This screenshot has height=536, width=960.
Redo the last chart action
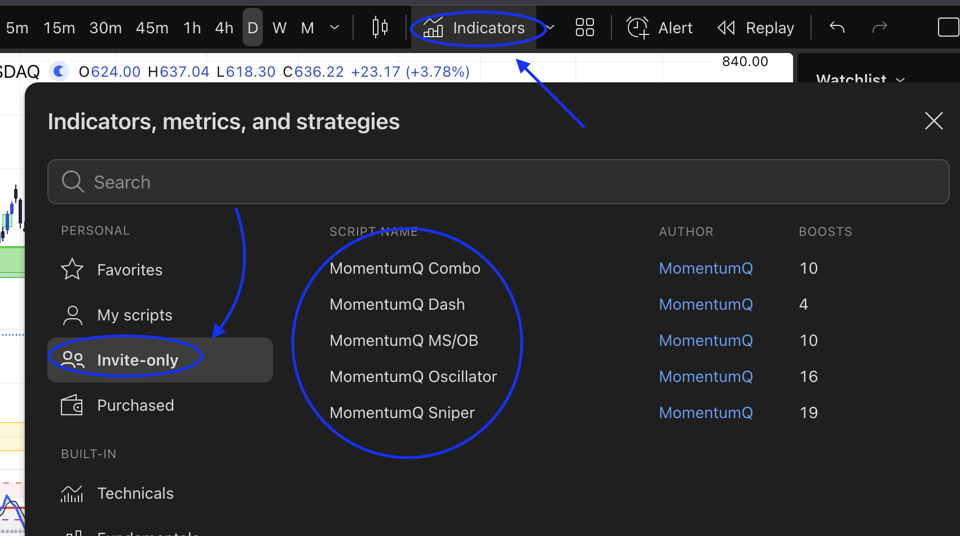(880, 27)
